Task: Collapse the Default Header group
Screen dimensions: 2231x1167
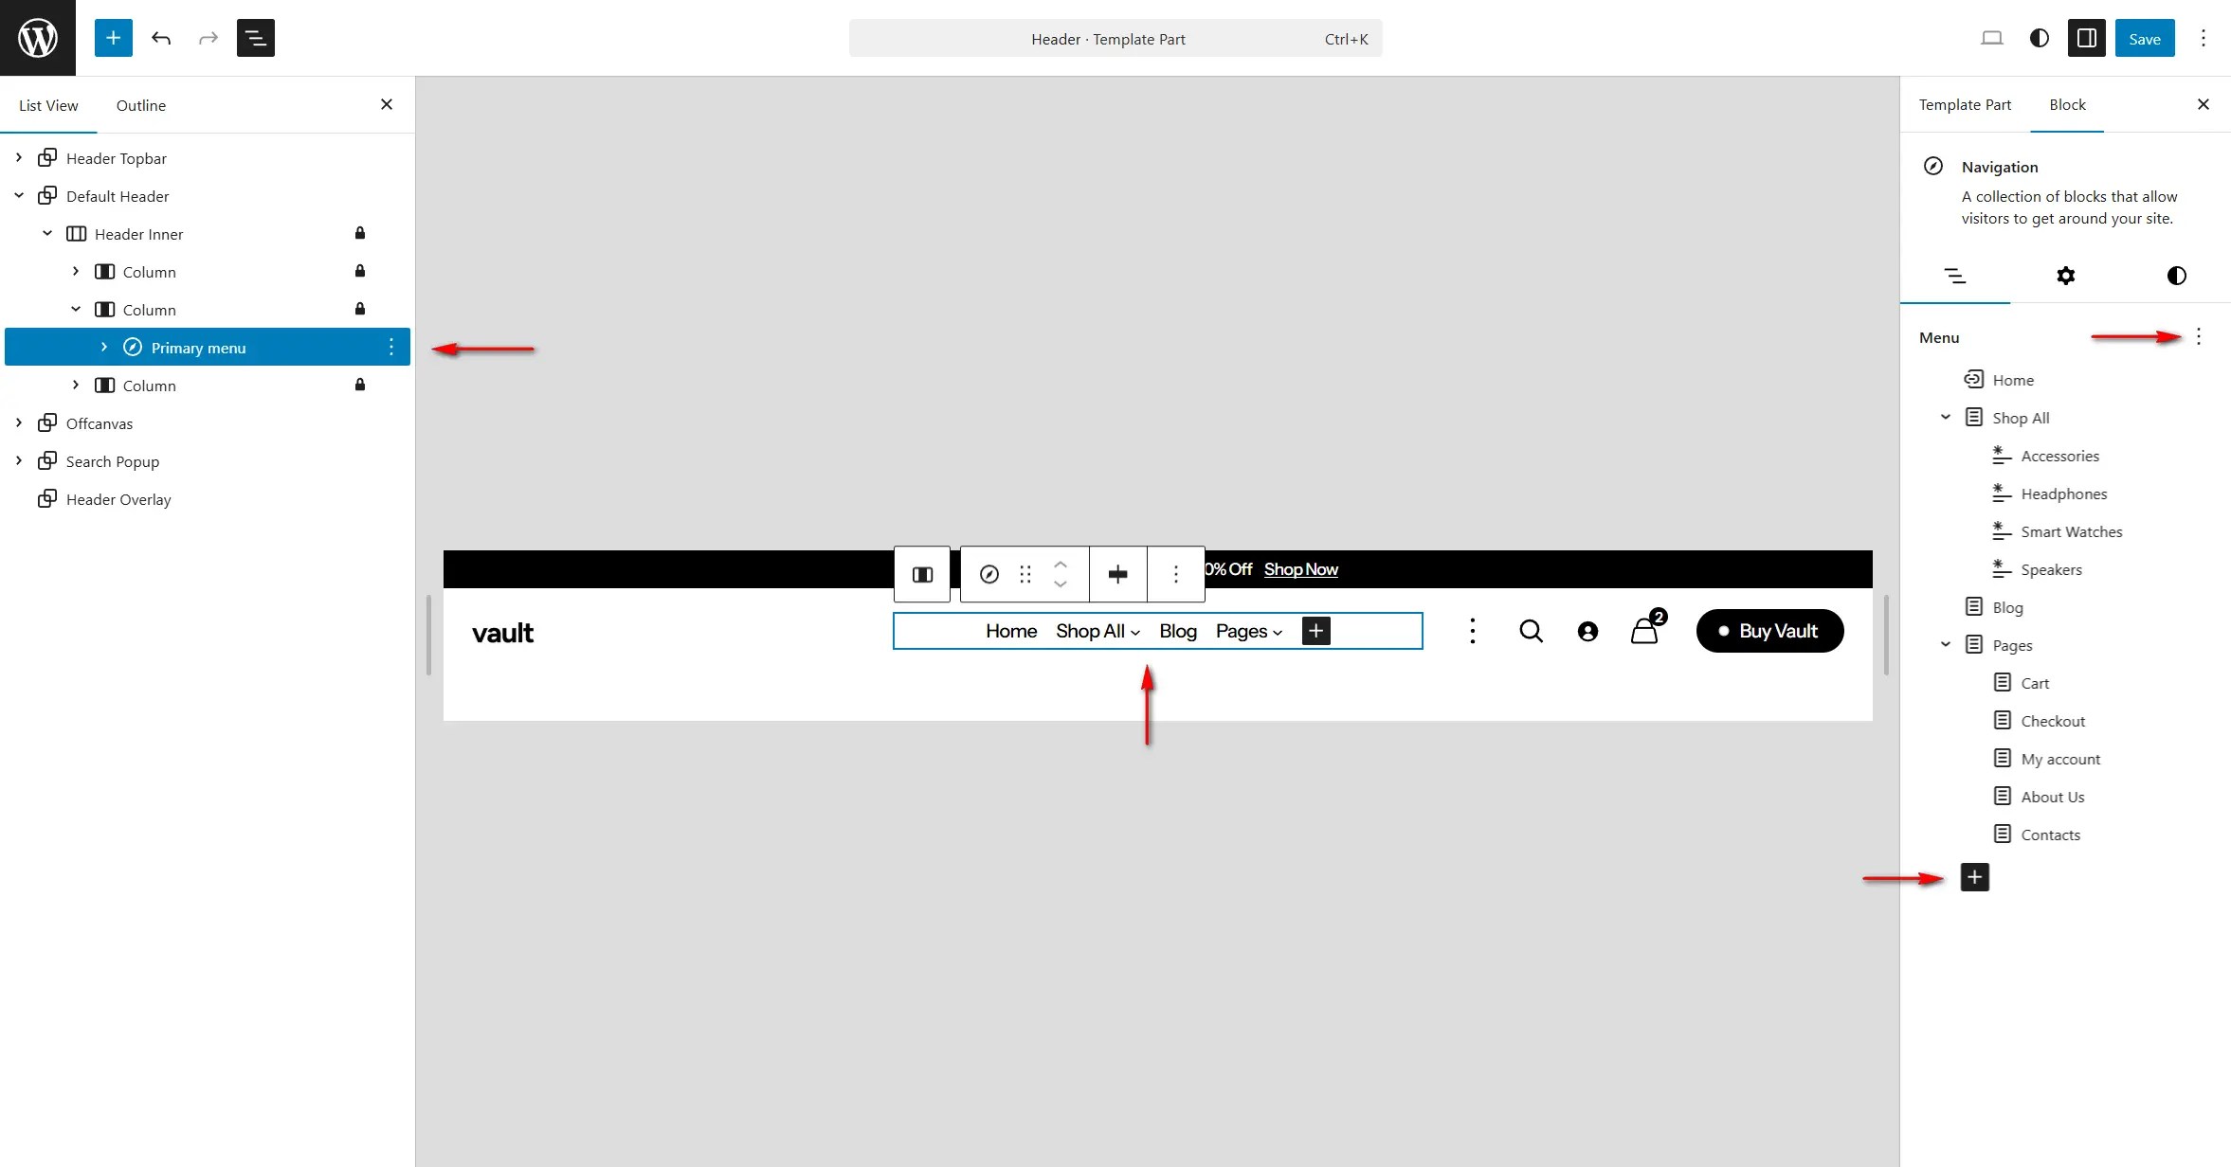Action: pyautogui.click(x=19, y=196)
